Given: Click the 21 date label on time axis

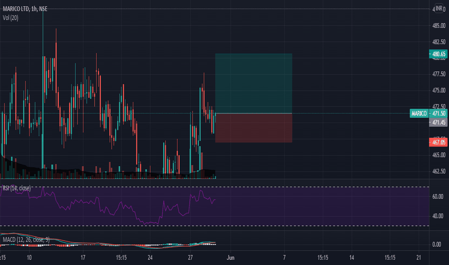Looking at the screenshot, I should point(419,258).
